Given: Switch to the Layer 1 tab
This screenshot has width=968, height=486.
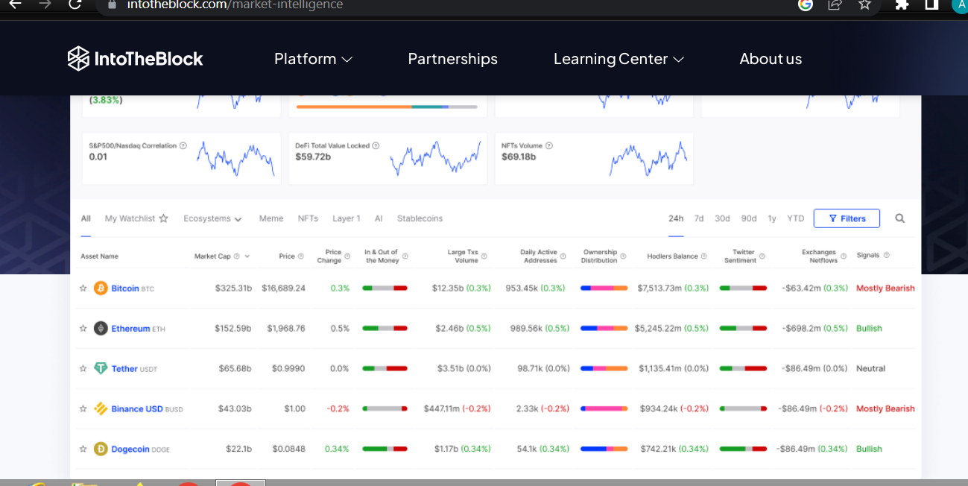Looking at the screenshot, I should click(x=346, y=218).
